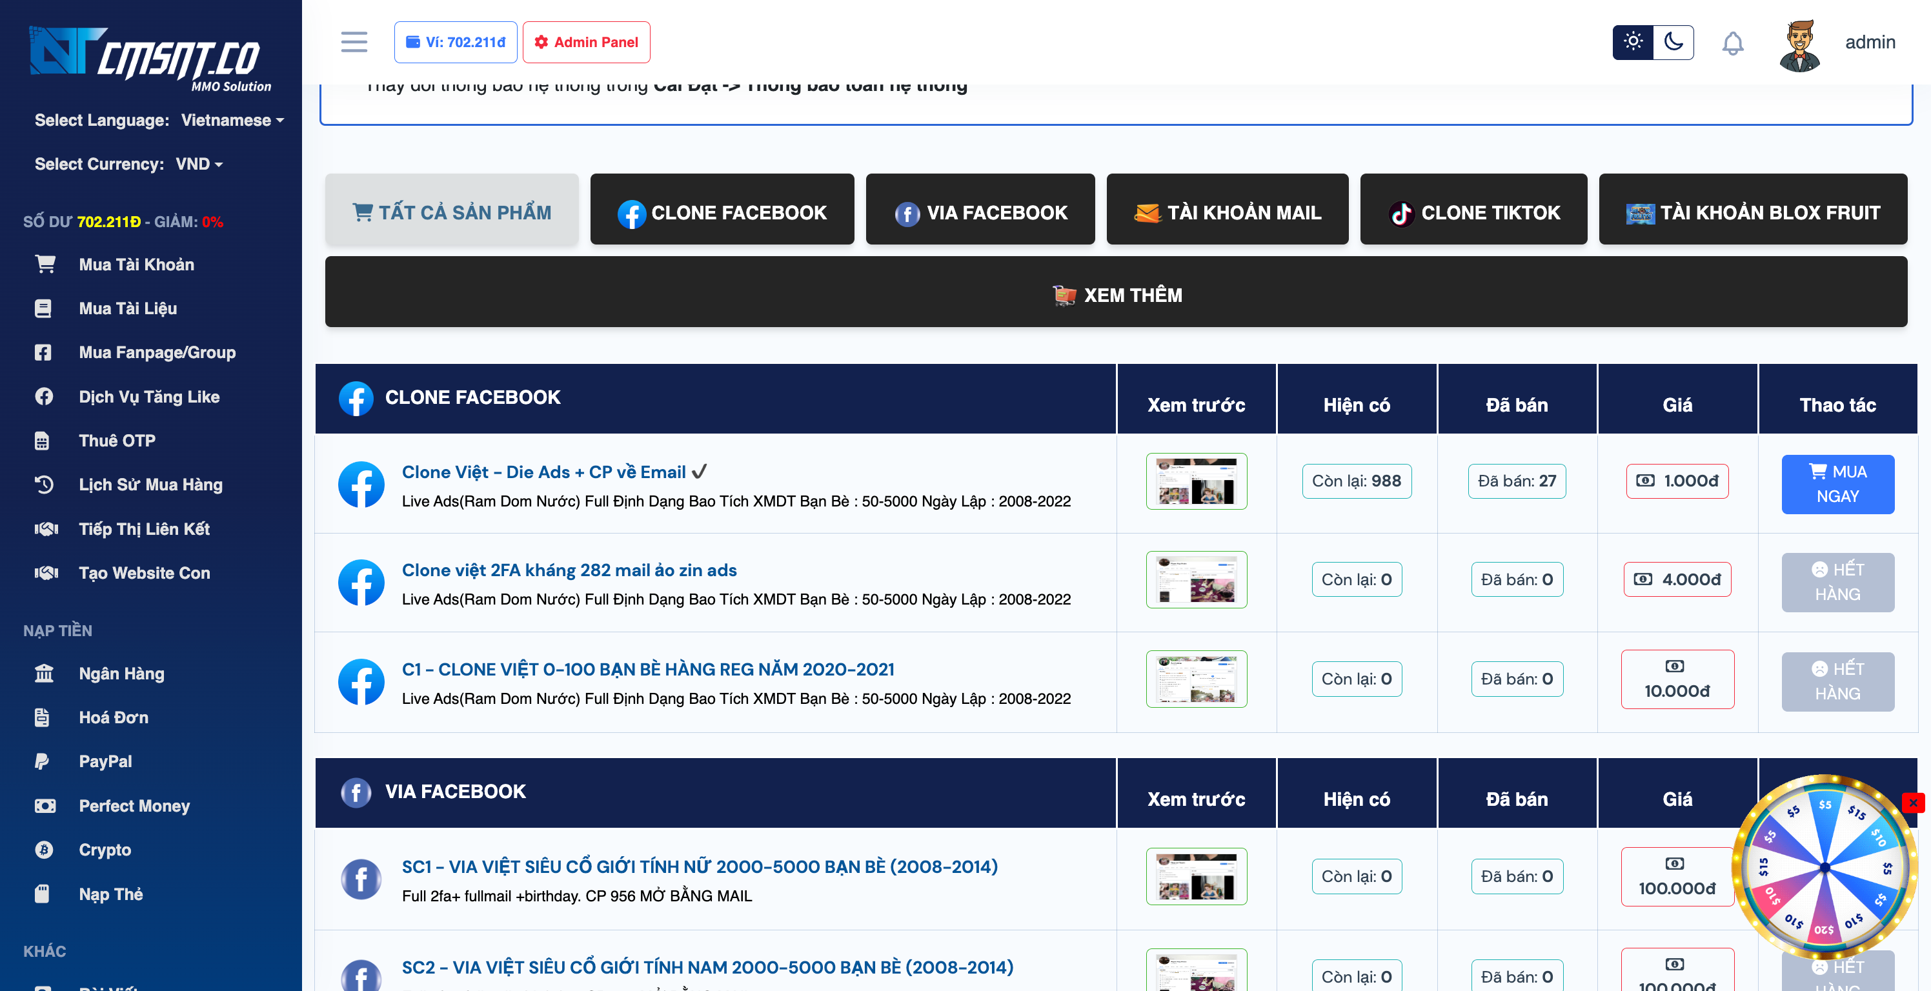Close the lucky wheel red X
Image resolution: width=1931 pixels, height=991 pixels.
click(1913, 803)
